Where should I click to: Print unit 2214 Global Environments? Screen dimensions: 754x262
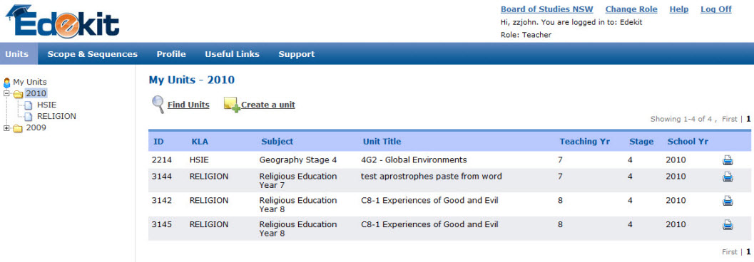click(x=728, y=160)
